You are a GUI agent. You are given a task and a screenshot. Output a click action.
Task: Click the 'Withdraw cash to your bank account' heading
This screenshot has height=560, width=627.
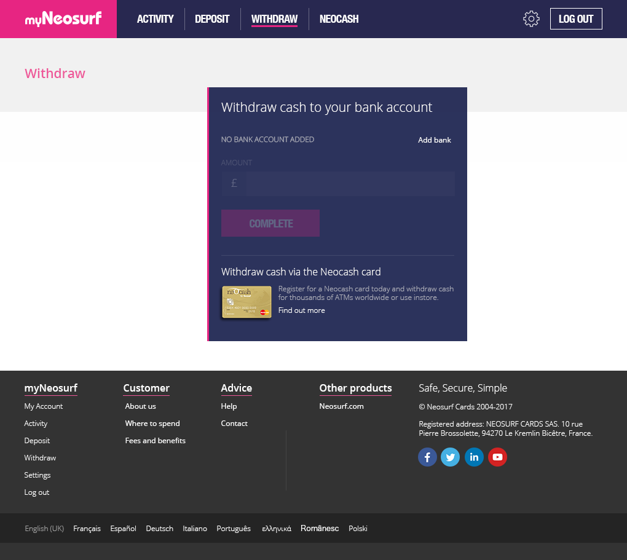click(326, 107)
